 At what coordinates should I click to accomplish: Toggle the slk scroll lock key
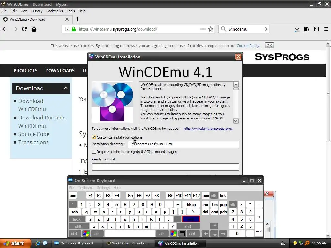click(214, 195)
